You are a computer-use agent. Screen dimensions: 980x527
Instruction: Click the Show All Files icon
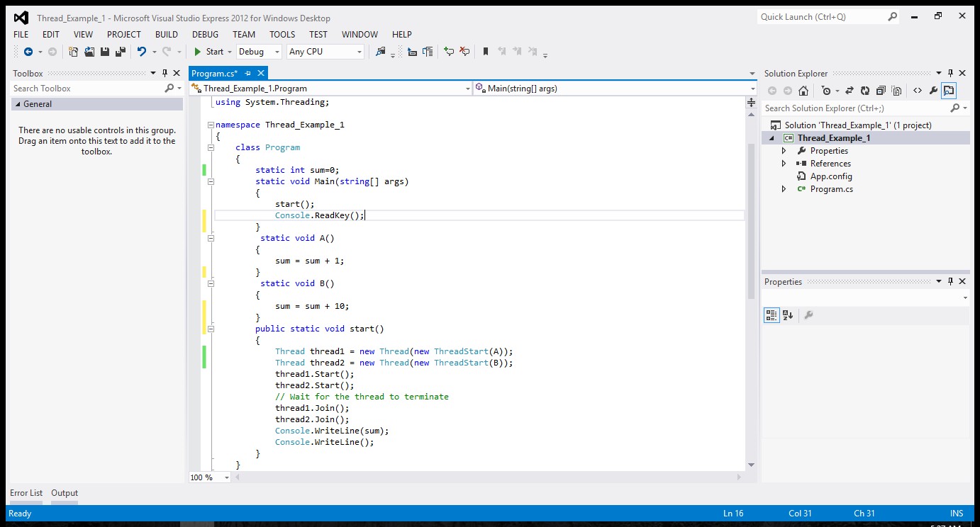point(896,91)
